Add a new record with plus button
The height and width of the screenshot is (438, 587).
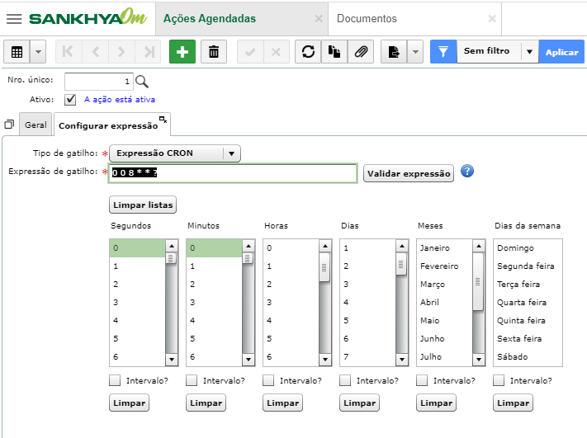point(182,52)
